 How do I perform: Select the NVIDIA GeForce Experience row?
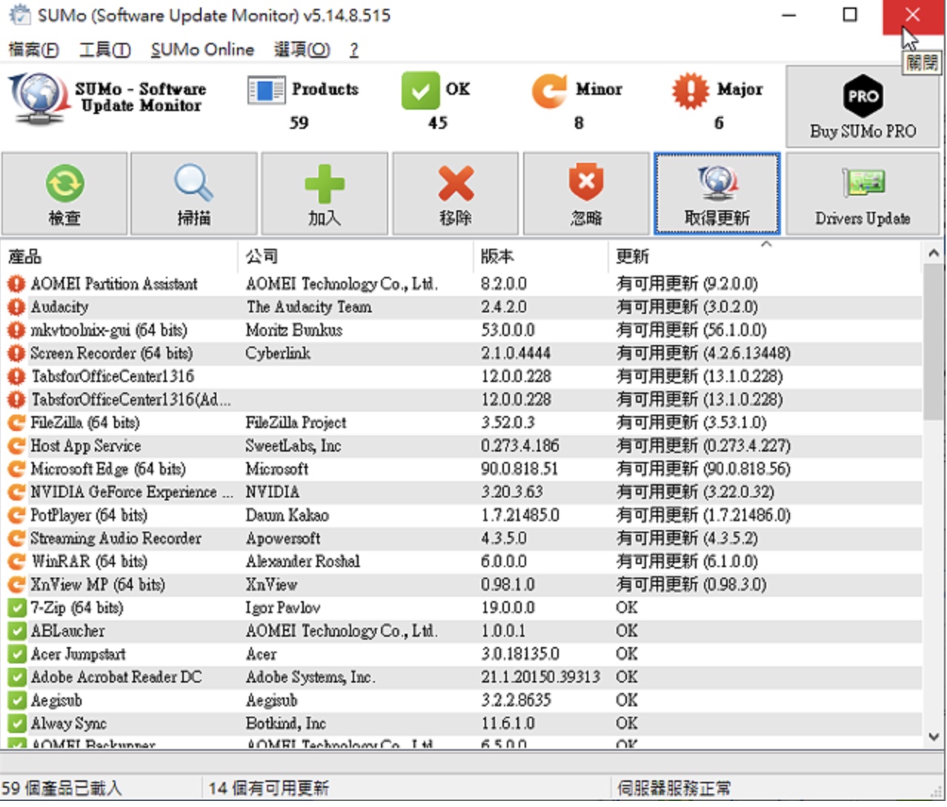[x=462, y=492]
